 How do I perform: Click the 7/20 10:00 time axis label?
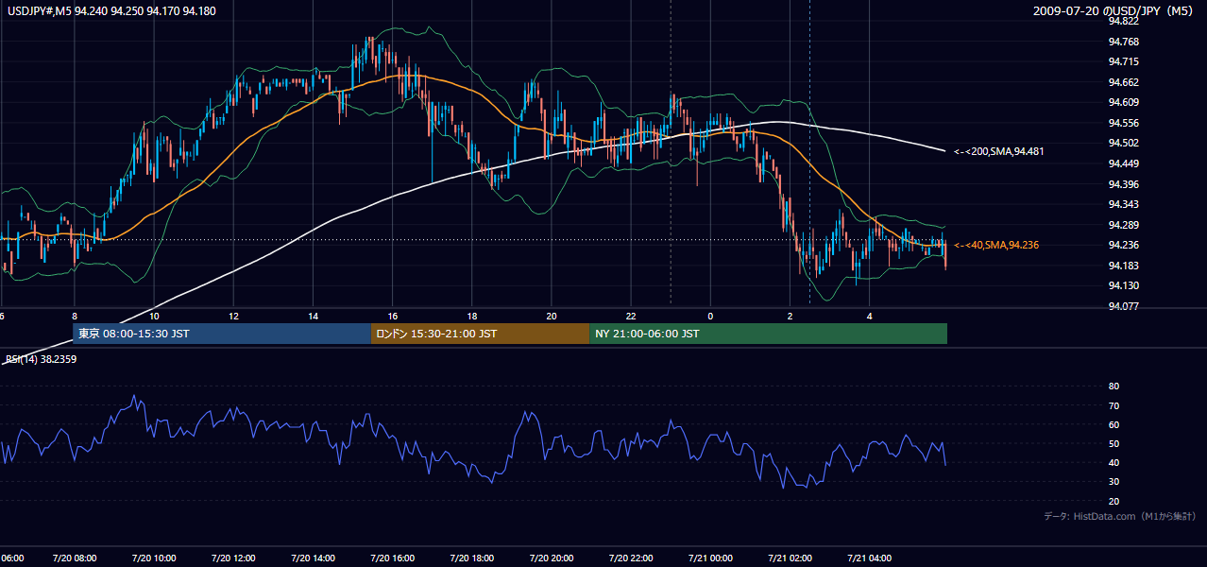click(154, 558)
